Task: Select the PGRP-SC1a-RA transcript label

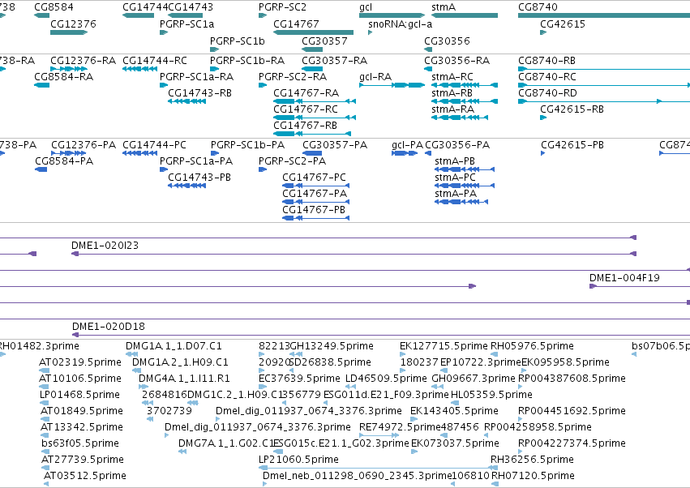Action: [197, 76]
